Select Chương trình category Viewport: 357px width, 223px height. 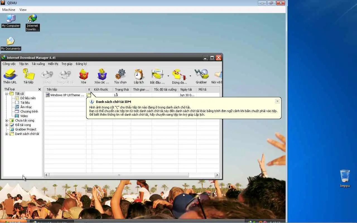[x=29, y=111]
